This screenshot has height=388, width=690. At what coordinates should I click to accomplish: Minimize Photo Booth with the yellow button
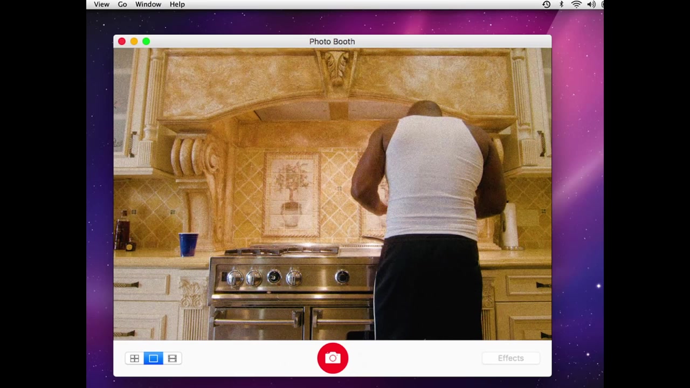tap(134, 41)
